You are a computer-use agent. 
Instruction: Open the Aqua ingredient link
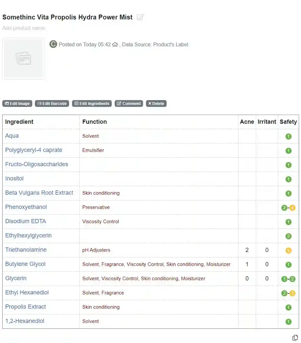[12, 136]
